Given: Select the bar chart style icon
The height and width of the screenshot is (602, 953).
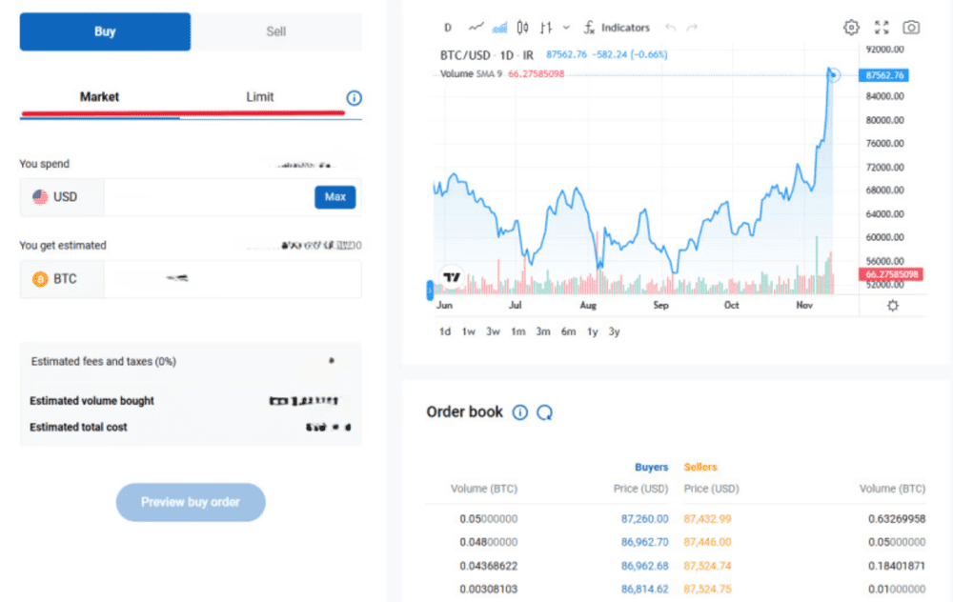Looking at the screenshot, I should tap(546, 28).
